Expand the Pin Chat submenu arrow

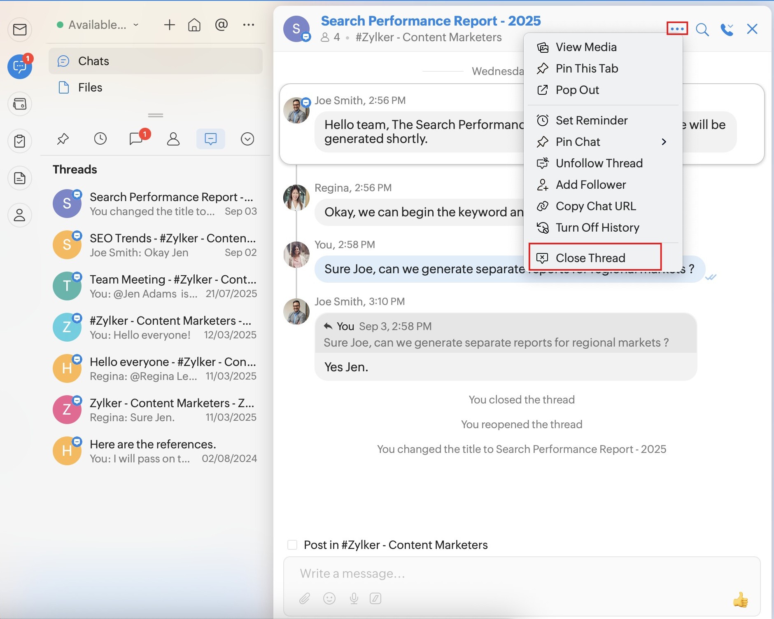664,142
